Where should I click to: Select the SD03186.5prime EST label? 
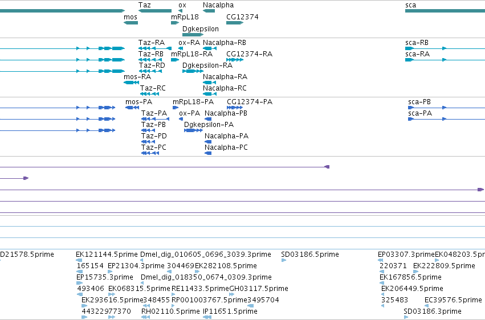[x=310, y=255]
